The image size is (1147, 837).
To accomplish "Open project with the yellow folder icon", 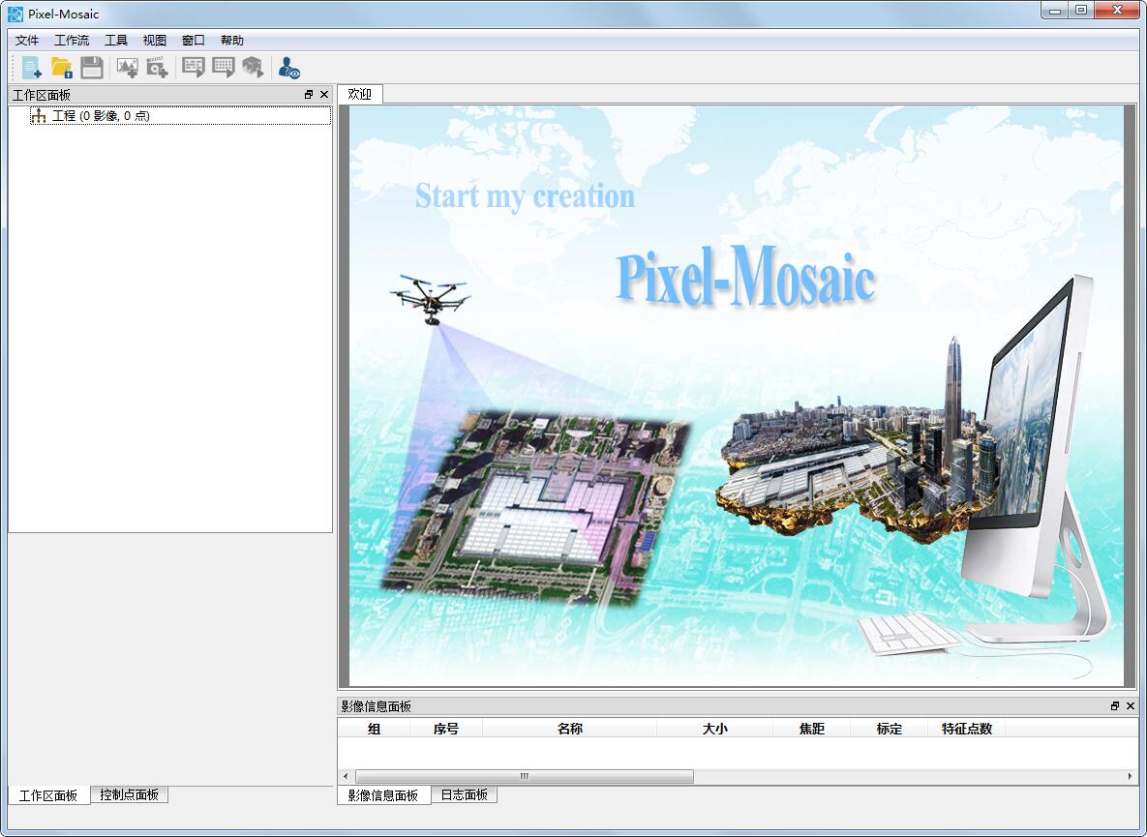I will pyautogui.click(x=61, y=68).
